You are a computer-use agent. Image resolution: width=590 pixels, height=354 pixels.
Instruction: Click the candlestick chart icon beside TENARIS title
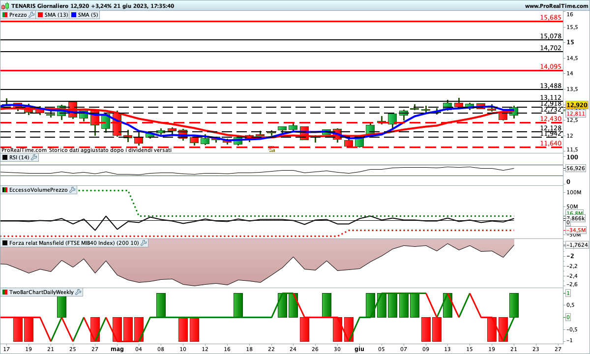pyautogui.click(x=5, y=6)
